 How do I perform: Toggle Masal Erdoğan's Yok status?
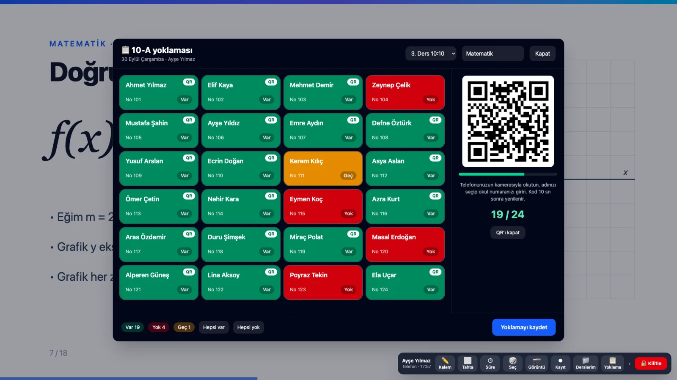[x=431, y=252]
